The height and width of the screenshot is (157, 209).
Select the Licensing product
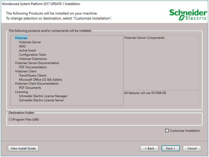pos(21,92)
